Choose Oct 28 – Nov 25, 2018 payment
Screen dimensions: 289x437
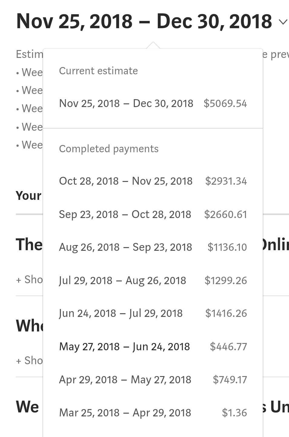point(153,181)
